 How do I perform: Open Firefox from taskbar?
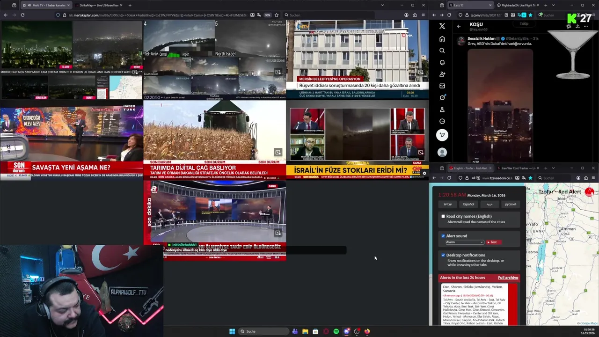(367, 331)
